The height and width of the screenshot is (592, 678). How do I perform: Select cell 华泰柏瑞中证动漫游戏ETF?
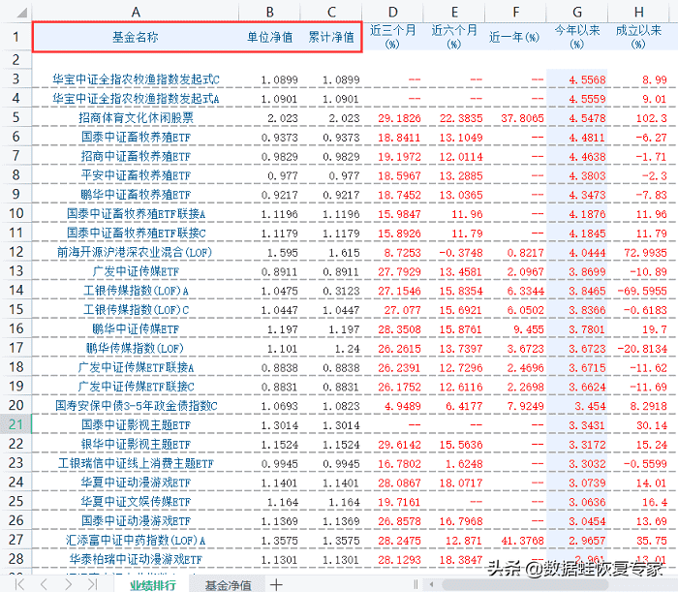point(136,559)
